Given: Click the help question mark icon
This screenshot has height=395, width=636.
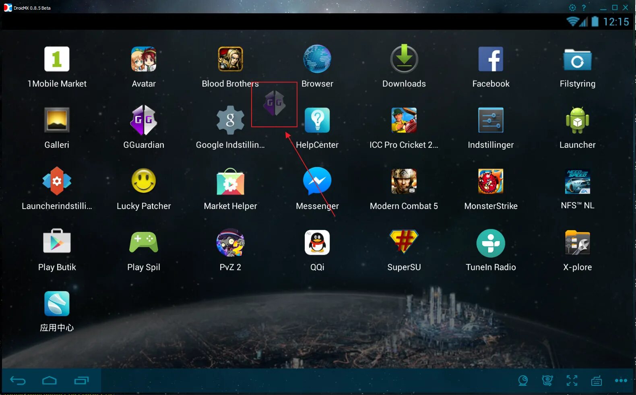Looking at the screenshot, I should click(x=584, y=8).
